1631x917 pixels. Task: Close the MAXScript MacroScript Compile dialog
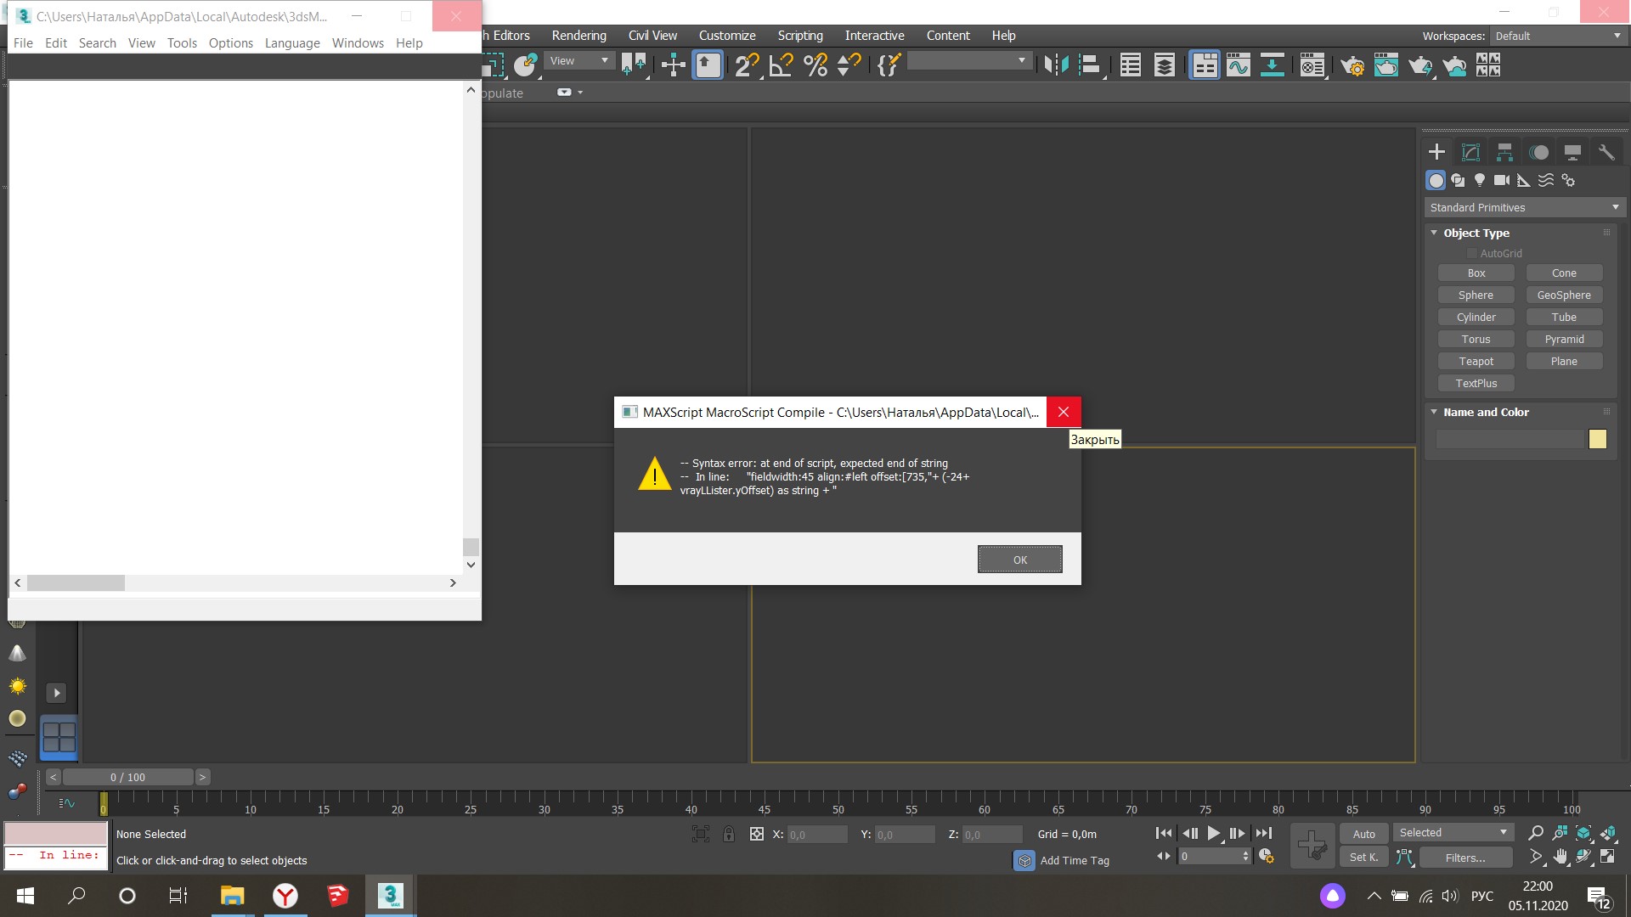[x=1064, y=412]
